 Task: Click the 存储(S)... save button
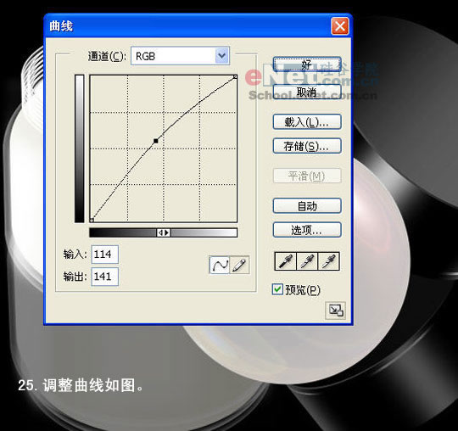coord(307,146)
